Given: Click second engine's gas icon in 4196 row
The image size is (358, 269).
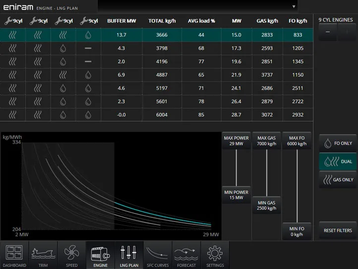Looking at the screenshot, I should [38, 62].
